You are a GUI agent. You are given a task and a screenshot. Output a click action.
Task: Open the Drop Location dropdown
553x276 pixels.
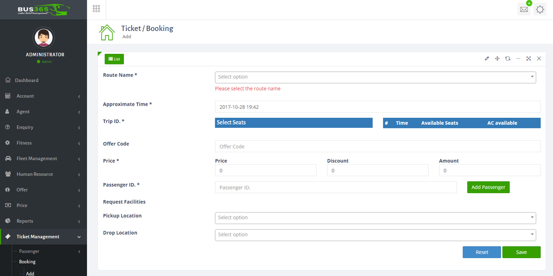coord(375,235)
